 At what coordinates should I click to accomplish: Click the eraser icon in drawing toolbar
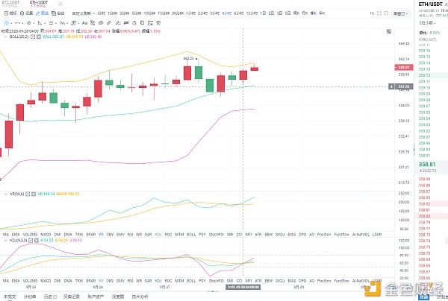[x=117, y=23]
